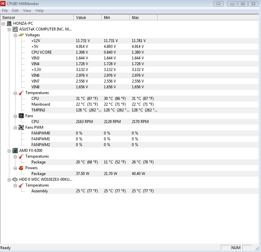Click the Powers flame icon
The image size is (261, 252).
tap(21, 168)
